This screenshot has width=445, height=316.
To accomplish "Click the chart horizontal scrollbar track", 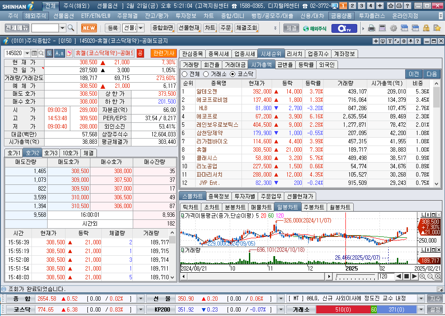I will point(256,277).
